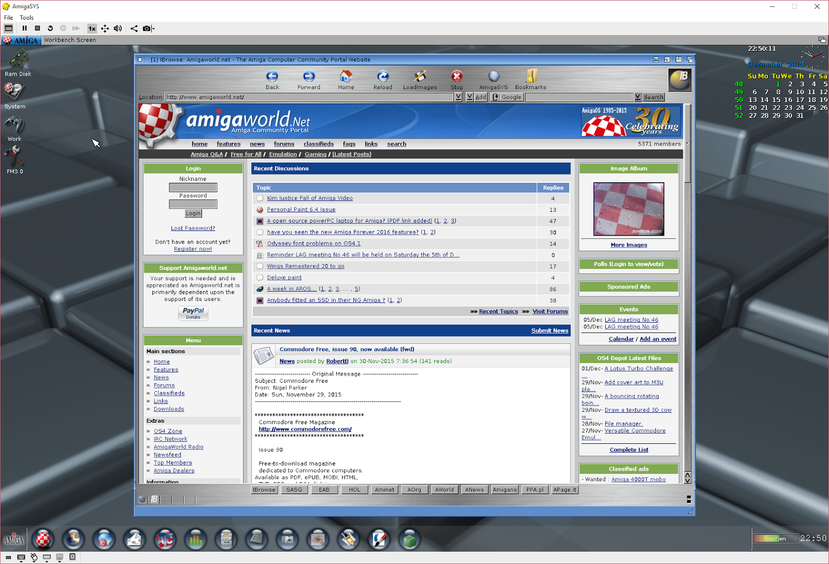Viewport: 829px width, 564px height.
Task: Select the classifieds navigation tab
Action: click(319, 144)
